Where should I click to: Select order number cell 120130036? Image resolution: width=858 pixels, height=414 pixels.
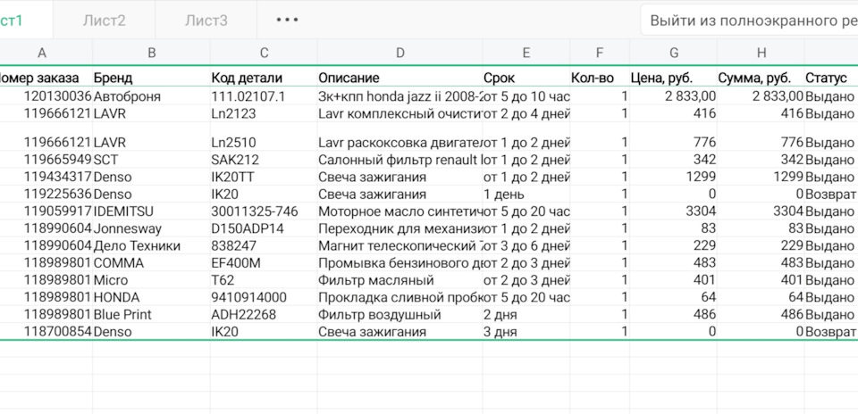point(46,96)
